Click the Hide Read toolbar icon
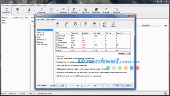This screenshot has width=170, height=96. click(86, 10)
